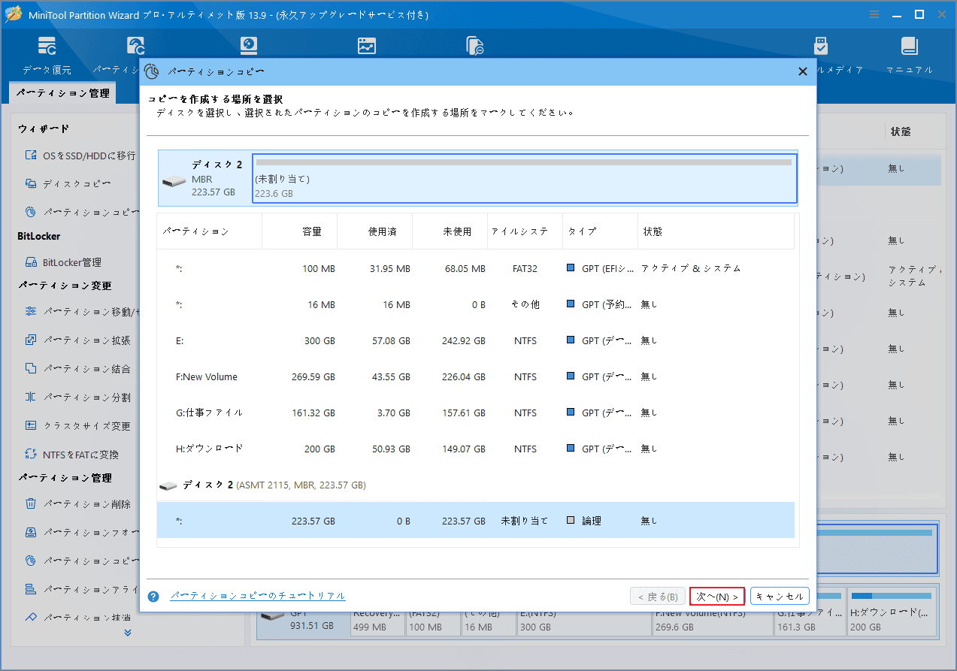This screenshot has width=957, height=671.
Task: Click the disk benchmark toolbar icon
Action: tap(249, 47)
